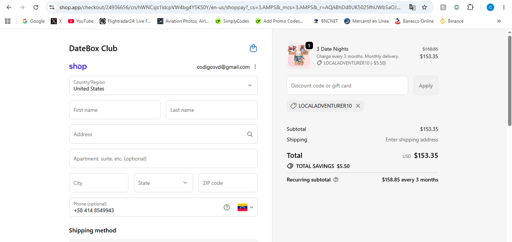View site information icon in address bar
The width and height of the screenshot is (512, 242).
coord(52,7)
